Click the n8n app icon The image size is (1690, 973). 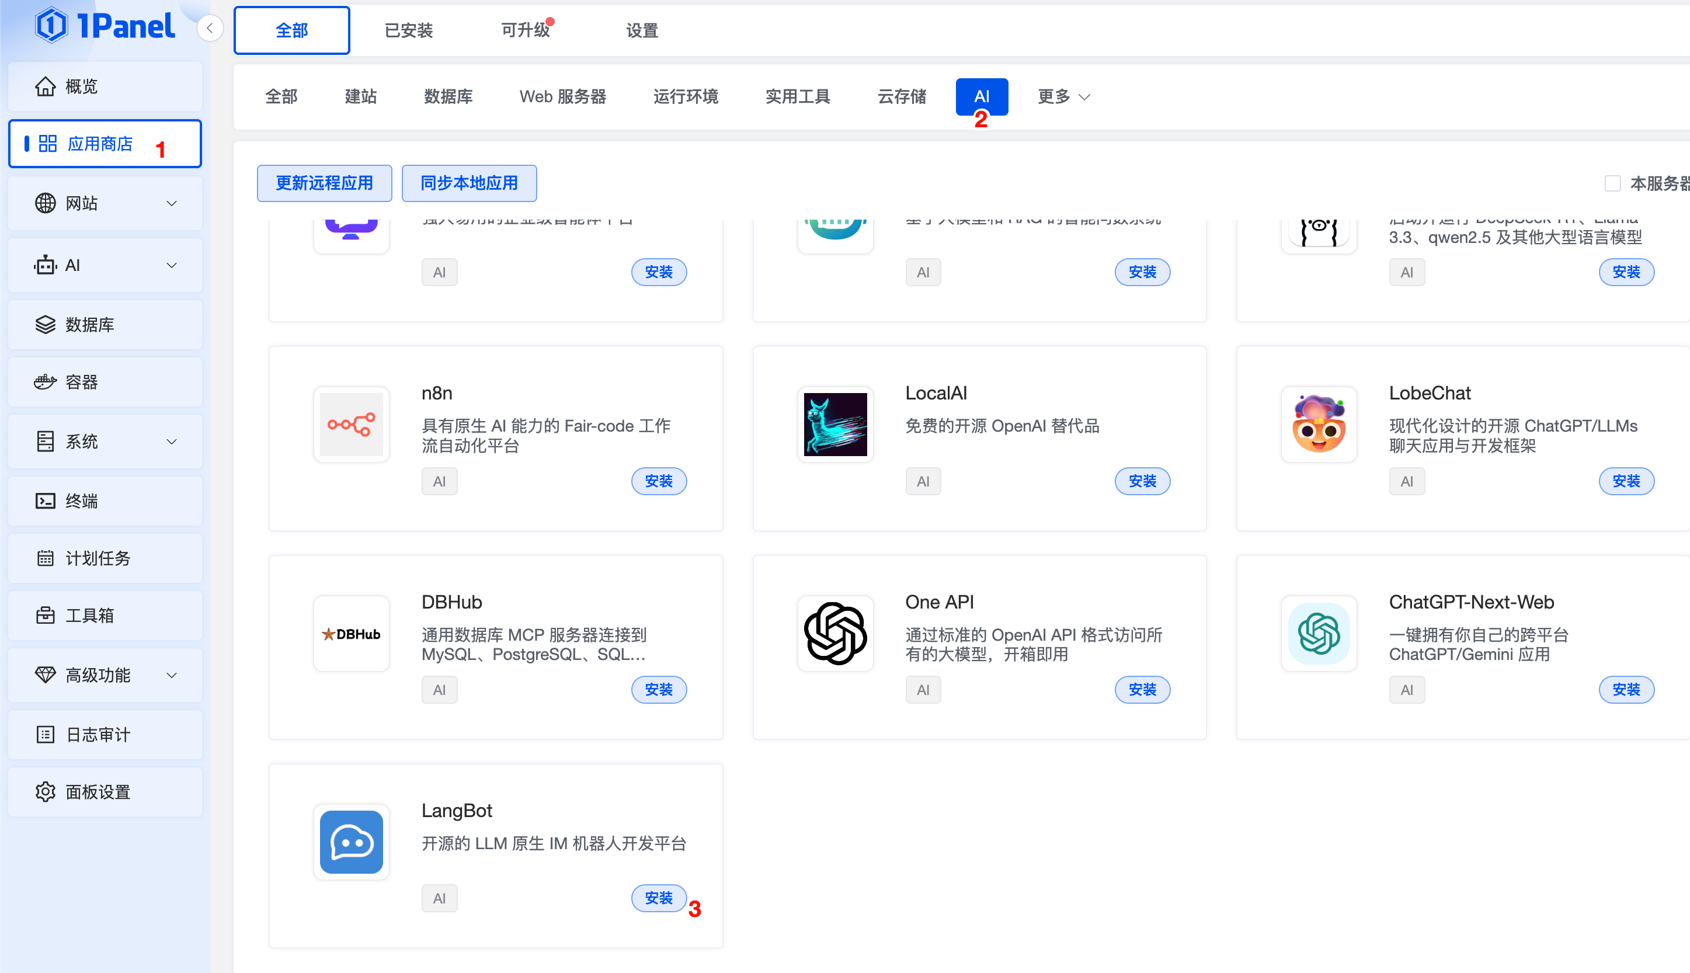[x=352, y=425]
